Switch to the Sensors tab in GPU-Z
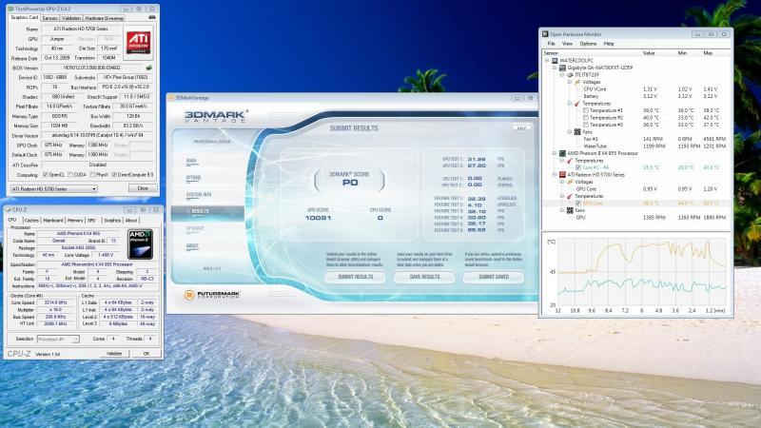The width and height of the screenshot is (761, 428). [x=49, y=18]
